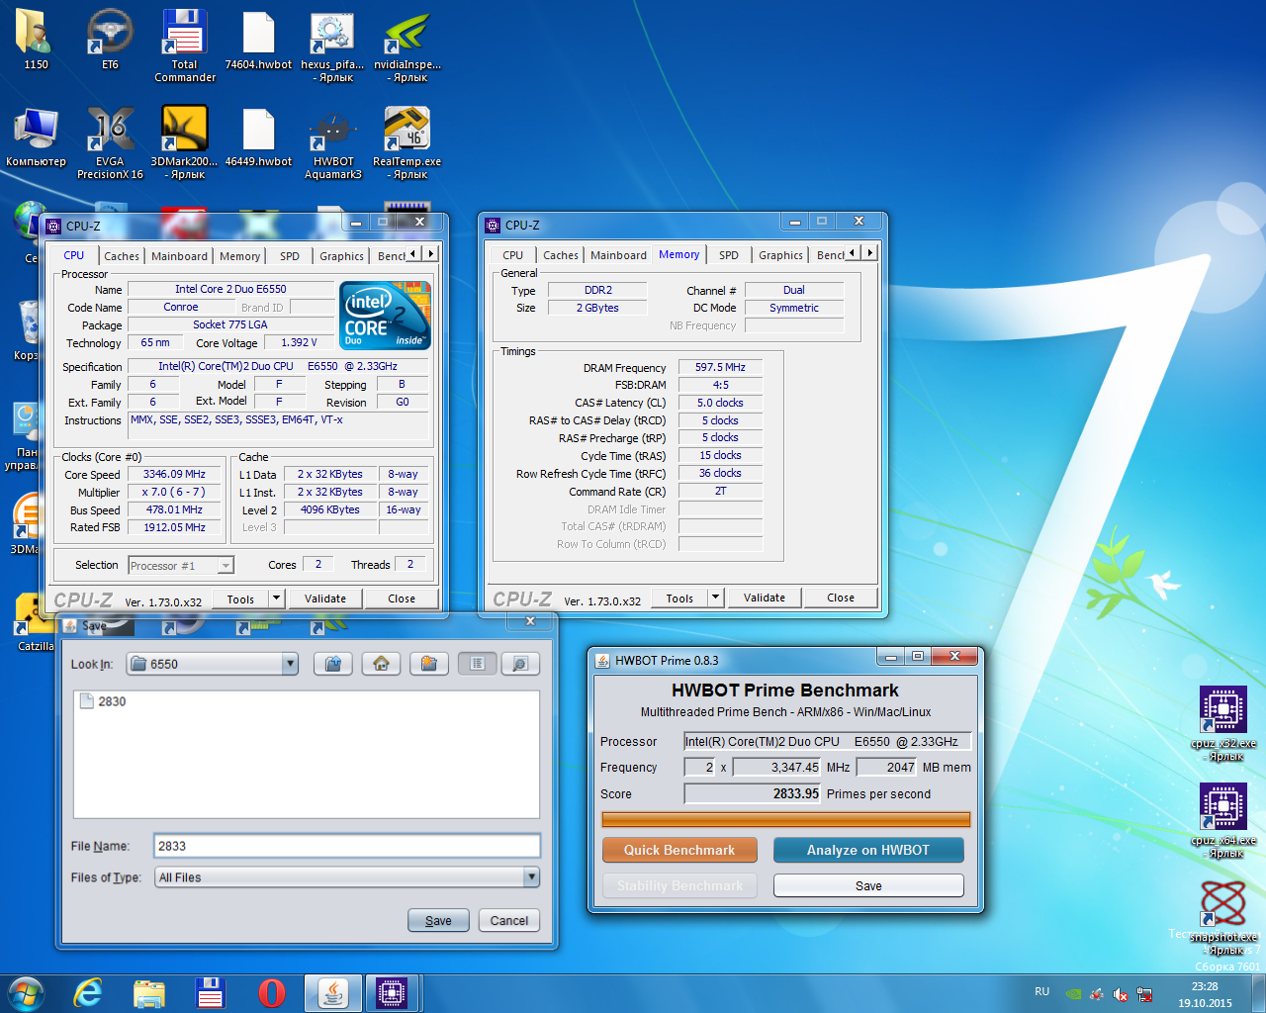Select the Компьютер desktop icon
The image size is (1266, 1013).
(36, 138)
